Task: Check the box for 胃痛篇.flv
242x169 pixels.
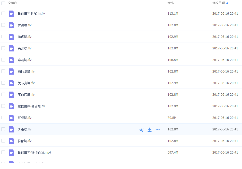Action: click(3, 25)
